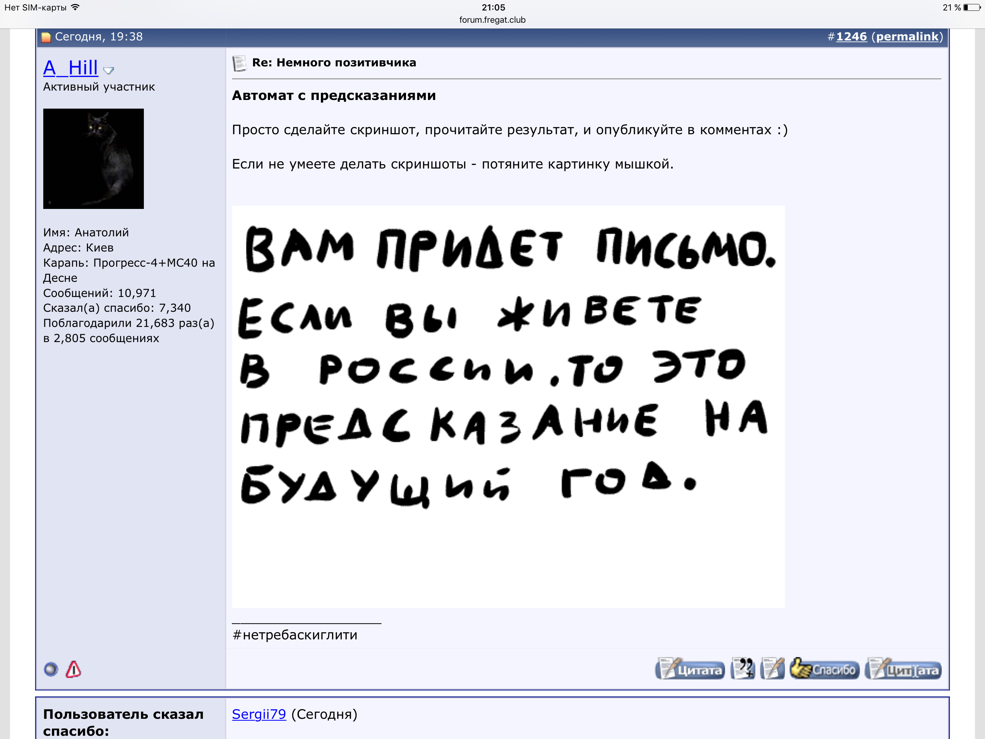This screenshot has width=985, height=739.
Task: Open post number 1246 link
Action: pyautogui.click(x=851, y=36)
